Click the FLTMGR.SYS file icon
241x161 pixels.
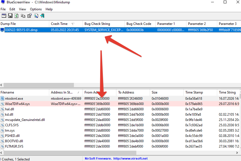coord(2,146)
